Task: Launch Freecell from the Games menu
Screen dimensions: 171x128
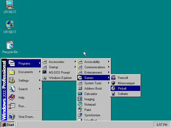Action: click(125, 78)
